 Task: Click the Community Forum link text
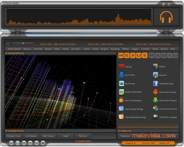point(168,109)
